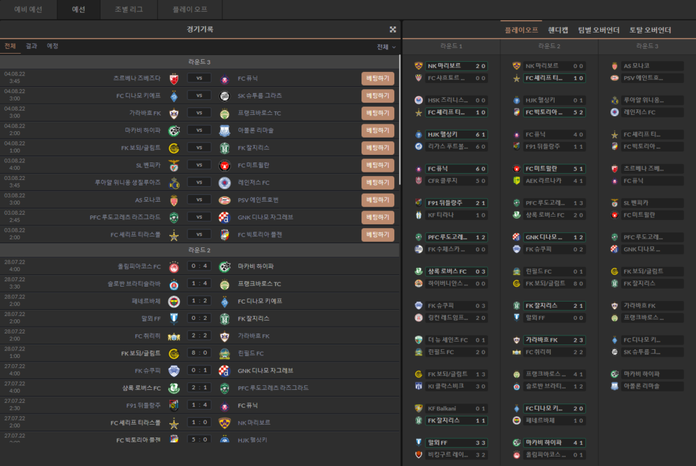Click the FK 보되/글림트 yellow crest in 8:0 match
The image size is (696, 466).
pyautogui.click(x=174, y=353)
